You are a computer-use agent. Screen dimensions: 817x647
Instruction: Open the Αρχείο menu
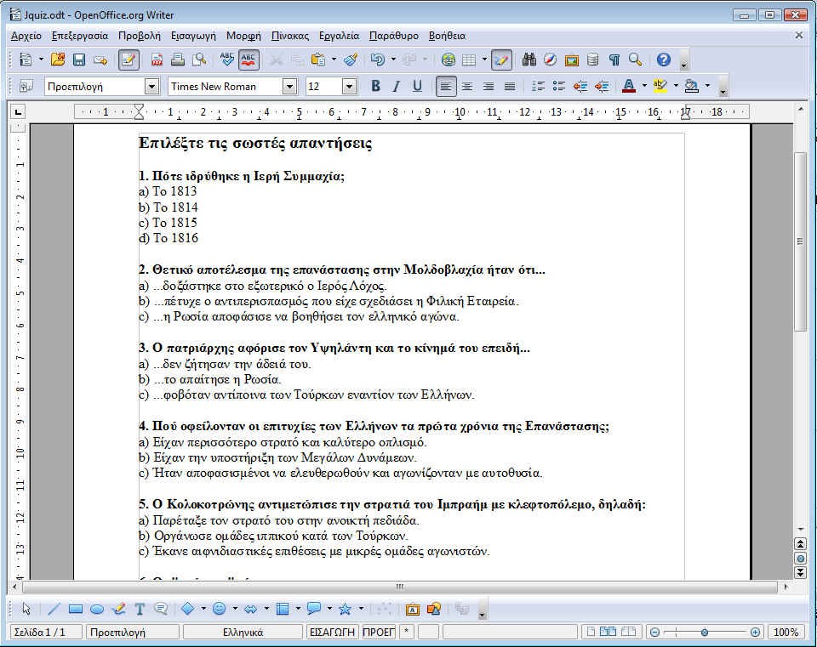tap(26, 36)
